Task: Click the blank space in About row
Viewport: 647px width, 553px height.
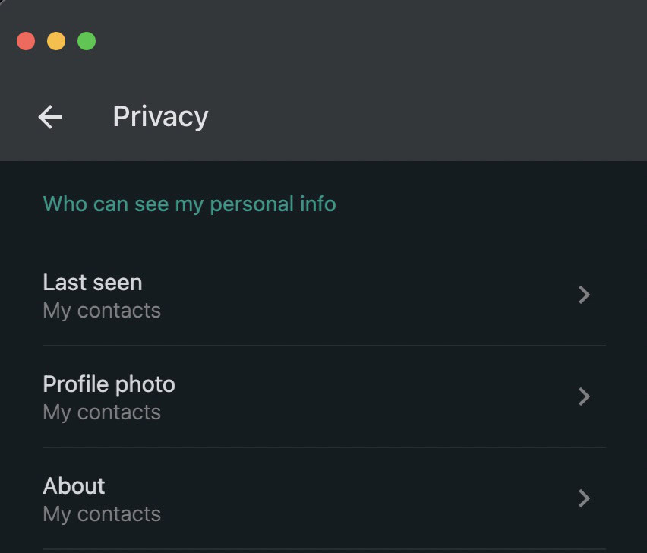Action: (x=365, y=499)
